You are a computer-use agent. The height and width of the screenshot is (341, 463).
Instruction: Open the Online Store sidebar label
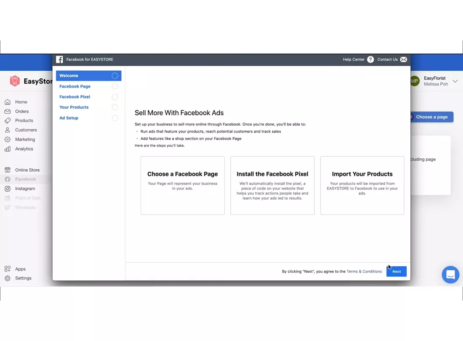tap(27, 170)
